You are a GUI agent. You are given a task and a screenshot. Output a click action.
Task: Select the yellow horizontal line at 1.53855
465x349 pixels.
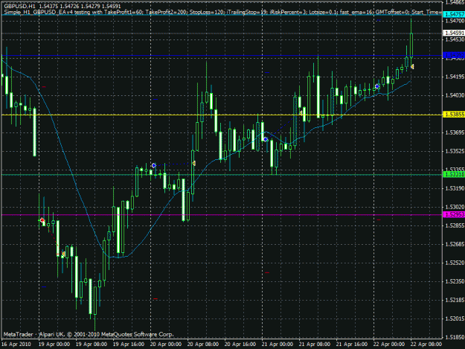tap(222, 115)
